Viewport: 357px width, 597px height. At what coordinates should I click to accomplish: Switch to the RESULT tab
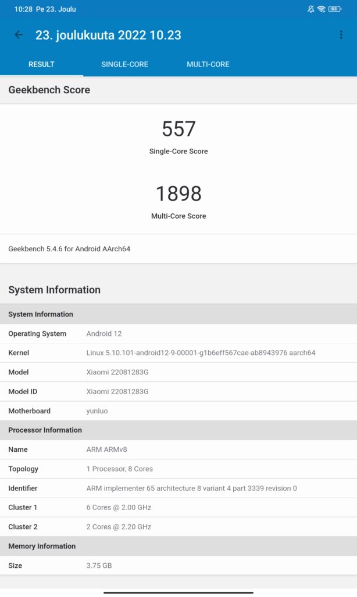point(41,64)
